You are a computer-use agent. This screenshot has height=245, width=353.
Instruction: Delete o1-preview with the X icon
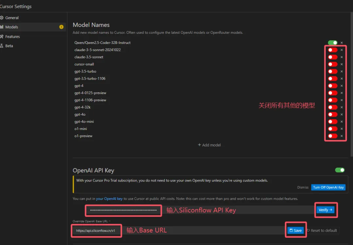(342, 136)
